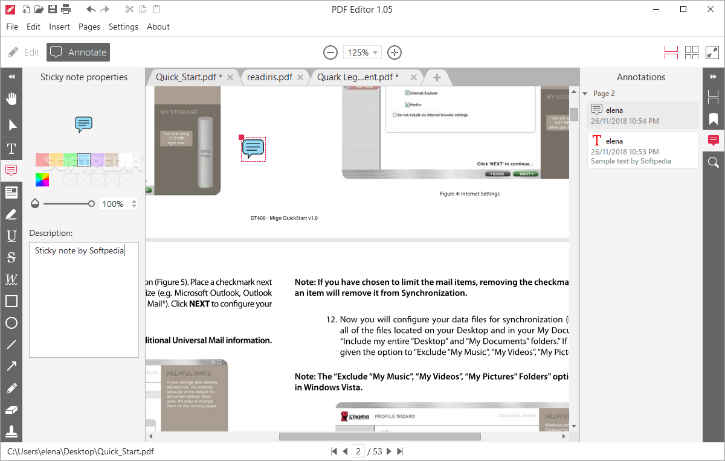This screenshot has height=461, width=725.
Task: Jump to the last page
Action: coord(400,451)
